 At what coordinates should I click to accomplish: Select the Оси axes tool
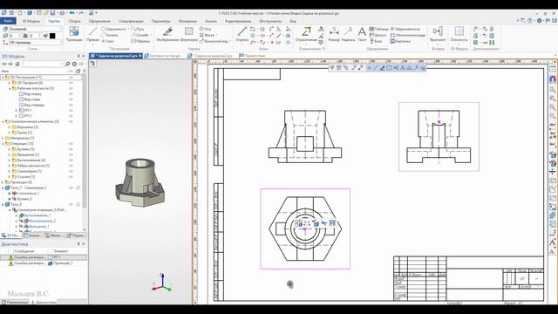206,29
